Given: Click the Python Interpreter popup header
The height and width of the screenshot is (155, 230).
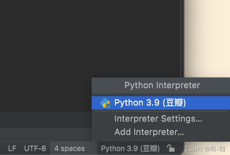Looking at the screenshot, I should [x=162, y=85].
